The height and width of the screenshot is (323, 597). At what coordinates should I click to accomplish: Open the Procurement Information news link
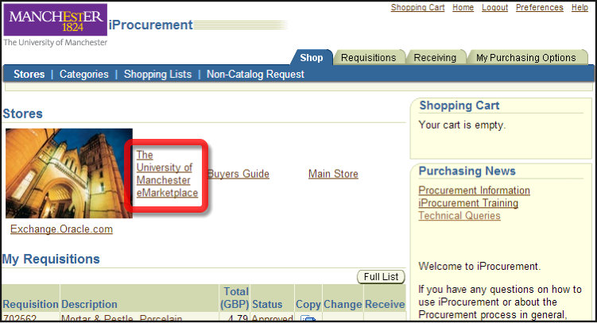click(474, 190)
